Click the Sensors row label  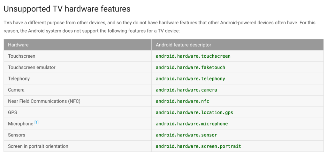point(17,135)
